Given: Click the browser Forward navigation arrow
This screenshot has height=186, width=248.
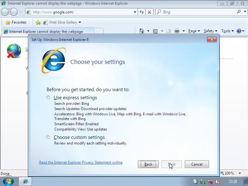Looking at the screenshot, I should [x=14, y=12].
